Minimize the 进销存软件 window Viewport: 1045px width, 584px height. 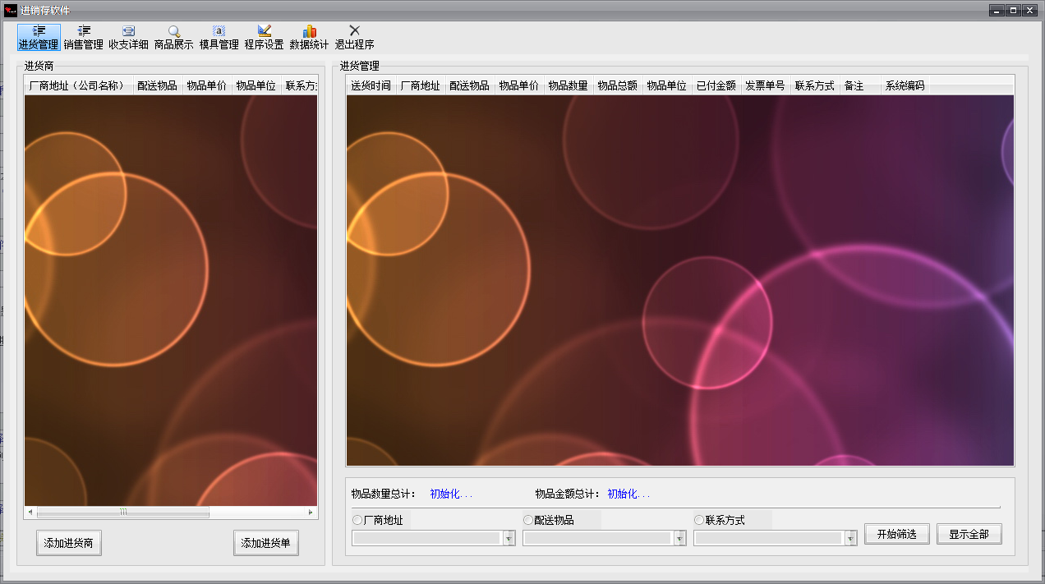(x=997, y=10)
